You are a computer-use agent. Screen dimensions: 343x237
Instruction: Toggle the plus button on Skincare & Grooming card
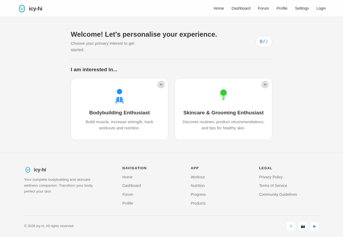pos(265,85)
